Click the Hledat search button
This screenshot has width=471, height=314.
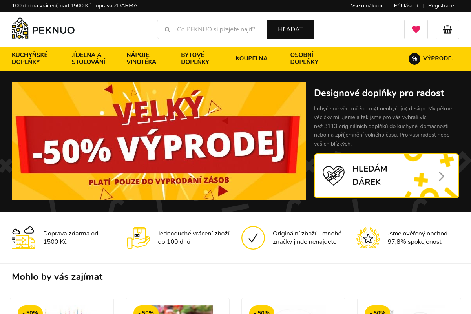point(290,29)
